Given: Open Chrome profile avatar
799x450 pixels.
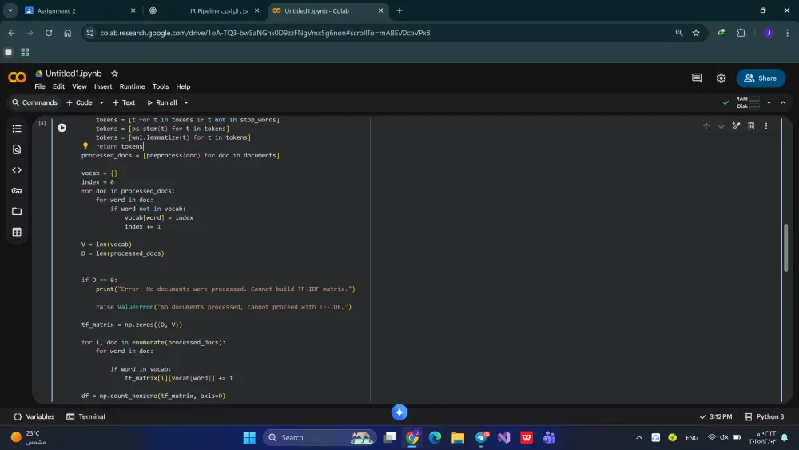Looking at the screenshot, I should [769, 33].
